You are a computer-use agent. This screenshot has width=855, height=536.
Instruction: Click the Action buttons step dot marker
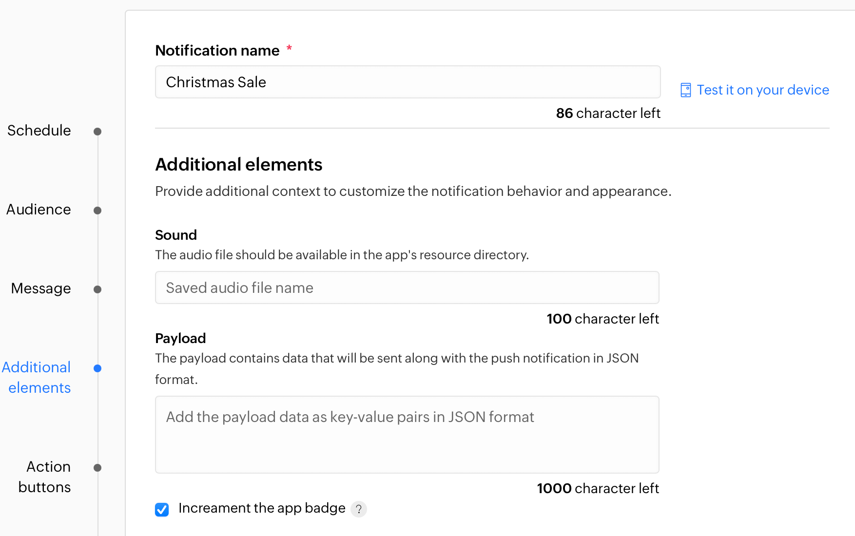point(97,468)
